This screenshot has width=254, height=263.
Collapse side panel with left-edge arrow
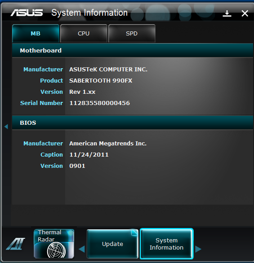click(6, 127)
